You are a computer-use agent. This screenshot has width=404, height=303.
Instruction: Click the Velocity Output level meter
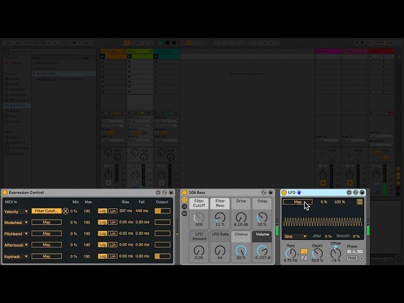(162, 211)
